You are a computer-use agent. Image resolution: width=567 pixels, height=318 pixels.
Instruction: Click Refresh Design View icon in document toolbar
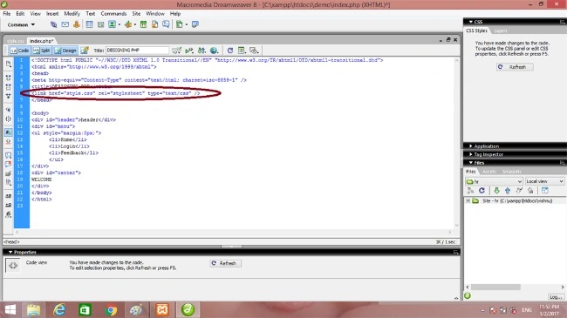230,51
